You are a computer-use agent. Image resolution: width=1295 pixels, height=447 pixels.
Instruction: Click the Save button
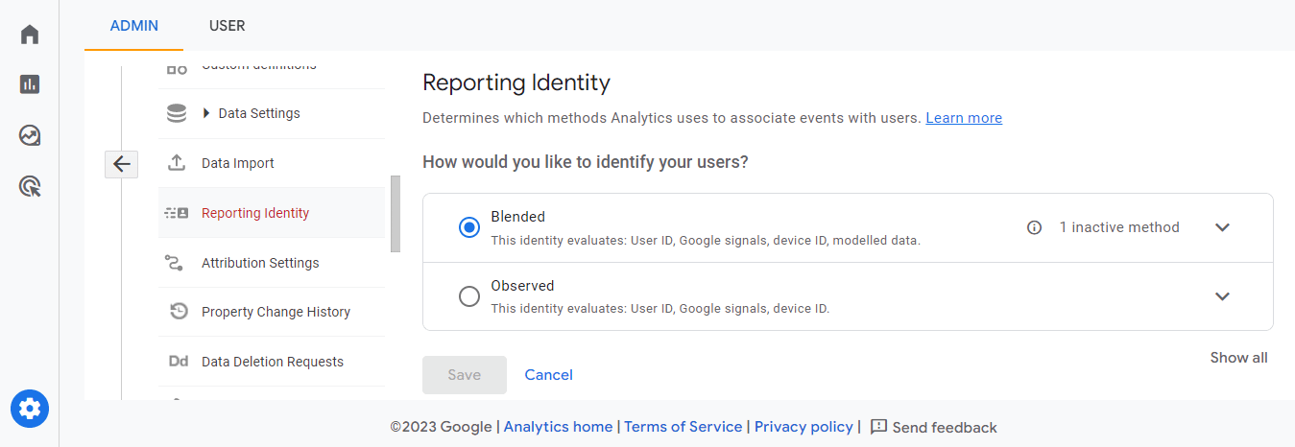[x=465, y=375]
